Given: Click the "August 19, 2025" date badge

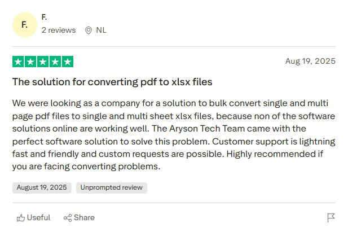Looking at the screenshot, I should coord(42,187).
